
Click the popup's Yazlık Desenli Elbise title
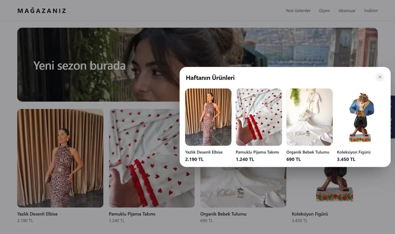tap(204, 152)
